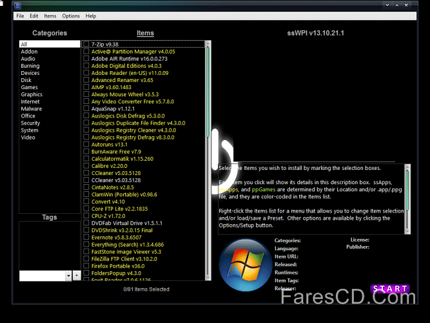This screenshot has width=430, height=323.
Task: Click the Windows logo orb image
Action: (x=246, y=265)
